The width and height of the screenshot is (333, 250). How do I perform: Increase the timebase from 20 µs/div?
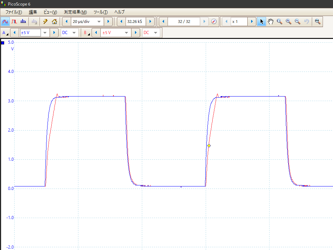click(108, 22)
